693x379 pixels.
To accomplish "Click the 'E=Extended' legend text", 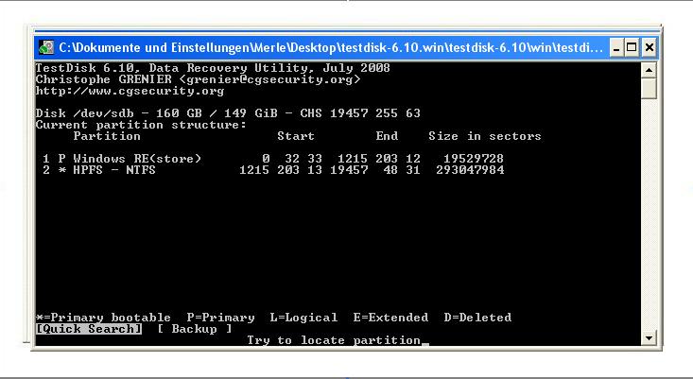I will coord(390,318).
